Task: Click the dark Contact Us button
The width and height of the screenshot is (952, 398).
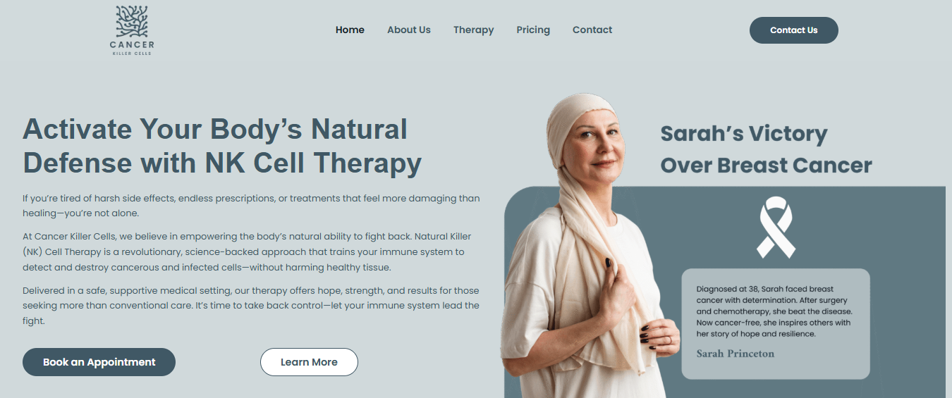Action: click(x=794, y=30)
